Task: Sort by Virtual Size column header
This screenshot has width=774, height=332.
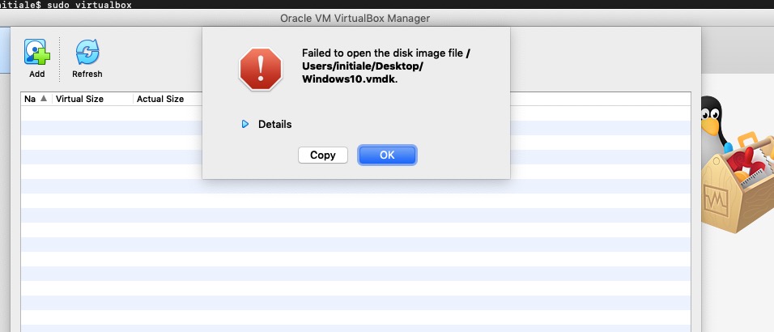Action: (92, 99)
